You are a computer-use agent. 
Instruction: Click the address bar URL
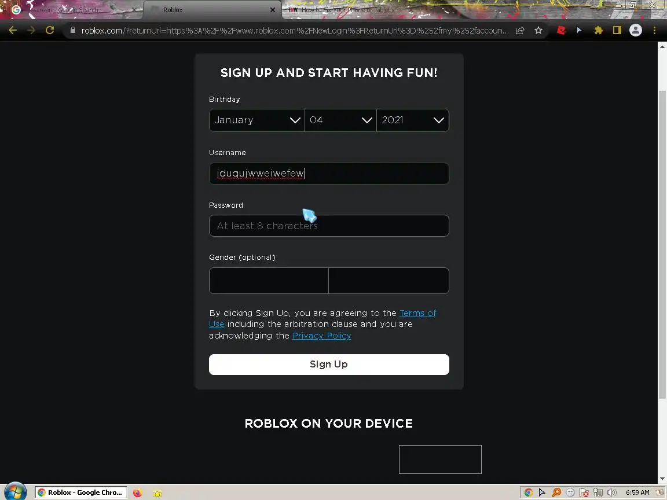(295, 31)
